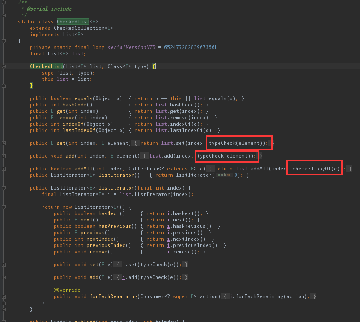Expand the folded add(E e) method in gutter
The width and height of the screenshot is (360, 322).
(4, 277)
